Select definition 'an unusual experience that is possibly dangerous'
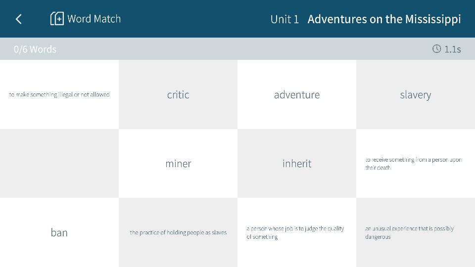The image size is (475, 267). click(410, 232)
